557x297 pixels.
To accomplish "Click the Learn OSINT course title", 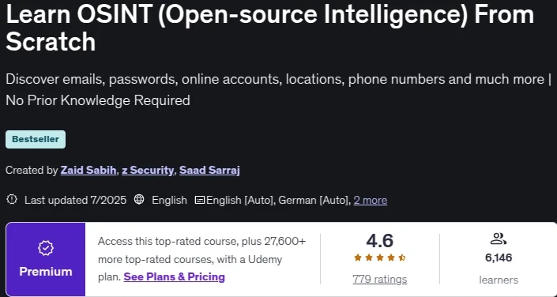I will [270, 28].
